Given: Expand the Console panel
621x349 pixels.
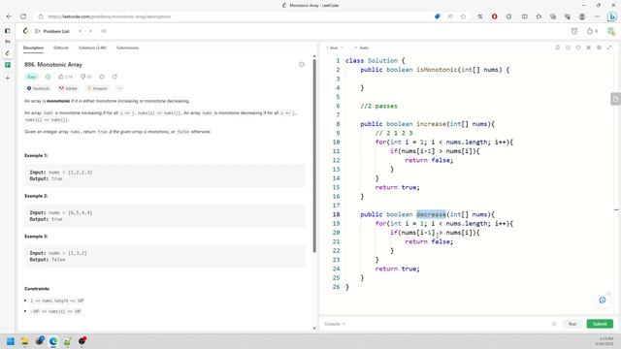Looking at the screenshot, I should 335,324.
